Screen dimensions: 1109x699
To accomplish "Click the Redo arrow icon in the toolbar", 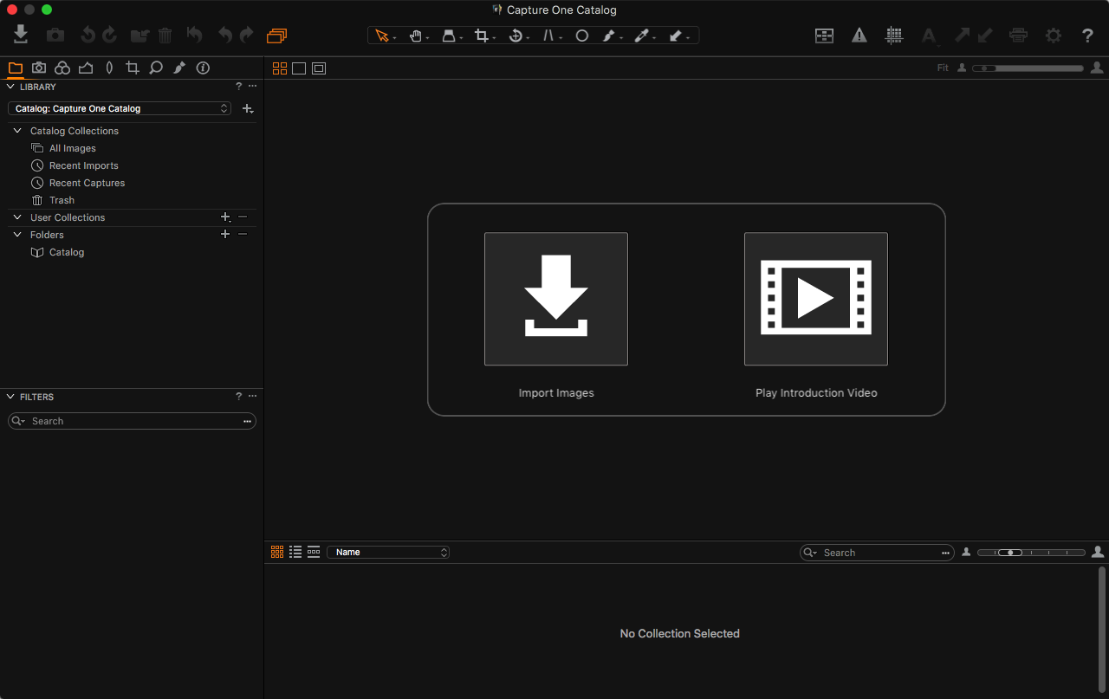I will [247, 36].
